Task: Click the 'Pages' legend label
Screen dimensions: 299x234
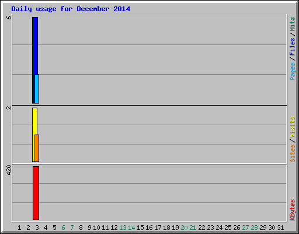Action: click(x=292, y=71)
